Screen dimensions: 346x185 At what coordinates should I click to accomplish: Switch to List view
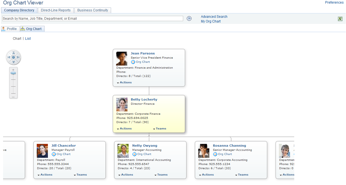(x=28, y=38)
